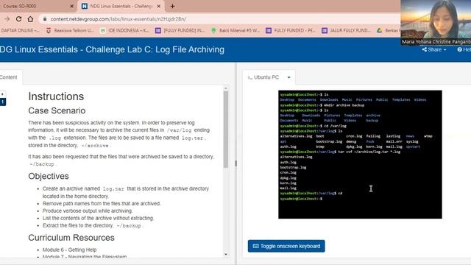Click the lab title 'Challenge Lab C: Log File Archiving'
This screenshot has height=265, width=471.
pos(155,49)
